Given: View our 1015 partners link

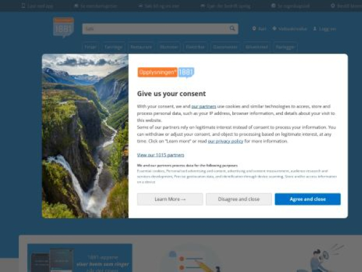Looking at the screenshot, I should click(160, 155).
